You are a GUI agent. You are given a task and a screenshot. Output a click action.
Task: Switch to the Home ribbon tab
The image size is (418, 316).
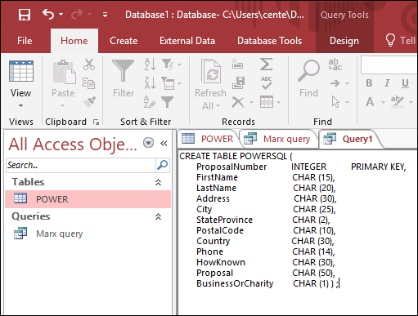pos(74,41)
